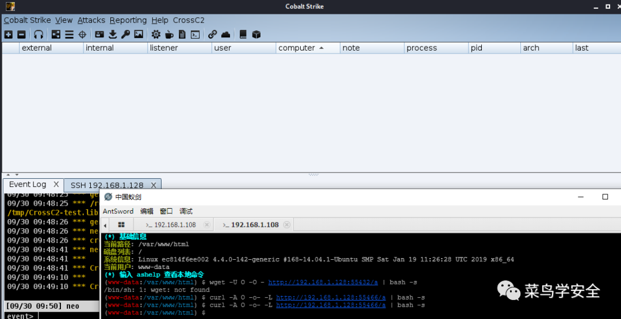The height and width of the screenshot is (319, 621).
Task: Select the first 192.168.1.108 terminal tab
Action: [171, 225]
